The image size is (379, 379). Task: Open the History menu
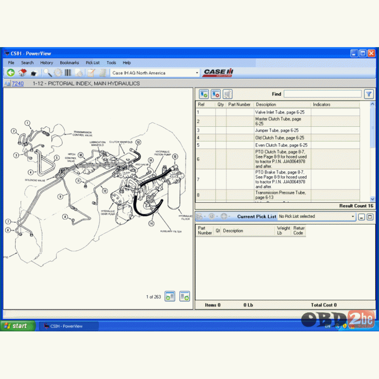tap(47, 63)
